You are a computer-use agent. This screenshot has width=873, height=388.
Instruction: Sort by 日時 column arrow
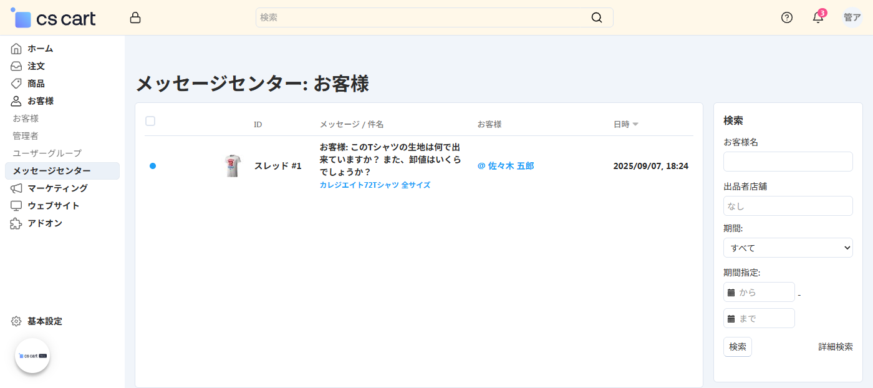635,124
